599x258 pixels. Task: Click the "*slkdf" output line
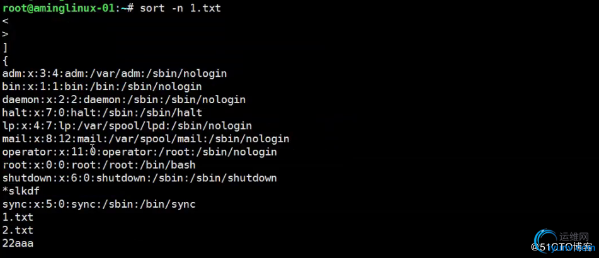click(x=21, y=191)
